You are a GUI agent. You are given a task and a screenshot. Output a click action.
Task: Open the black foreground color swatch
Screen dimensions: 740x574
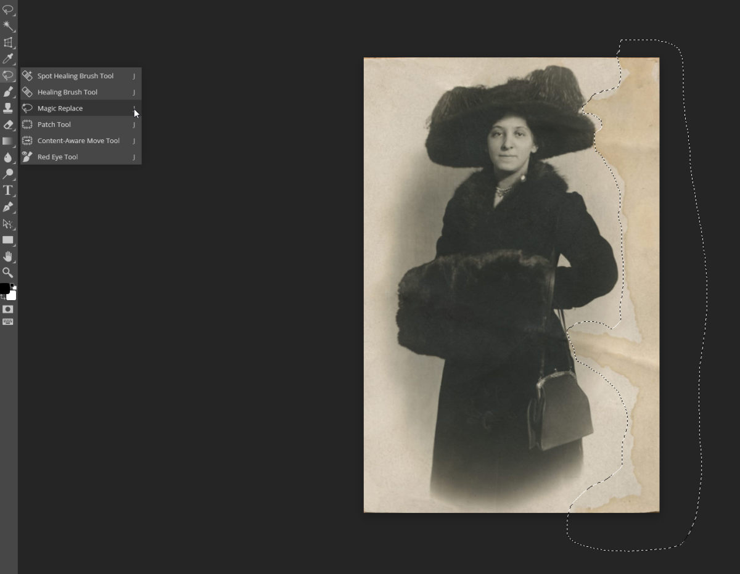(4, 289)
